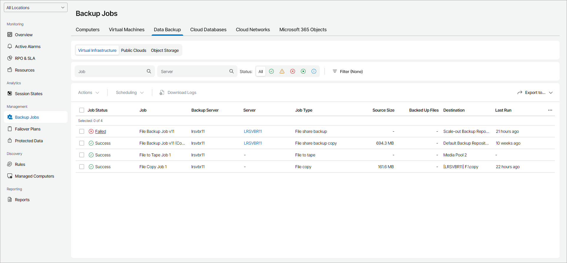Select the Object Storage sub-tab
567x263 pixels.
pyautogui.click(x=165, y=50)
